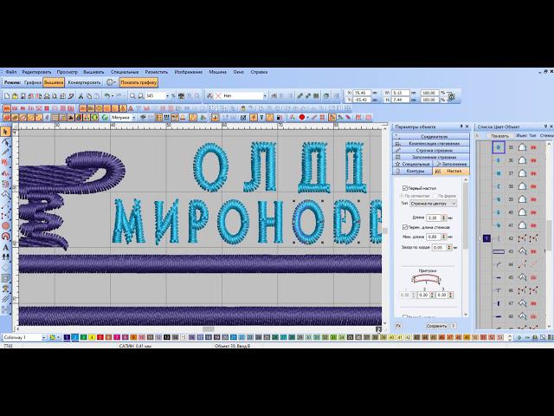Toggle the 'Первый настил' checkbox

click(405, 188)
